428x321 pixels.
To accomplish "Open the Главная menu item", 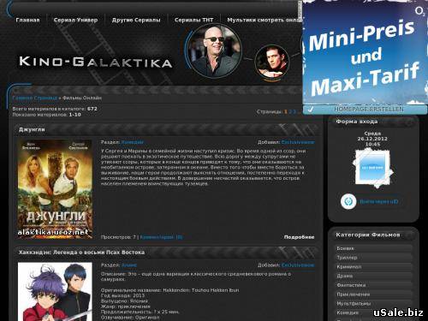I will point(27,20).
